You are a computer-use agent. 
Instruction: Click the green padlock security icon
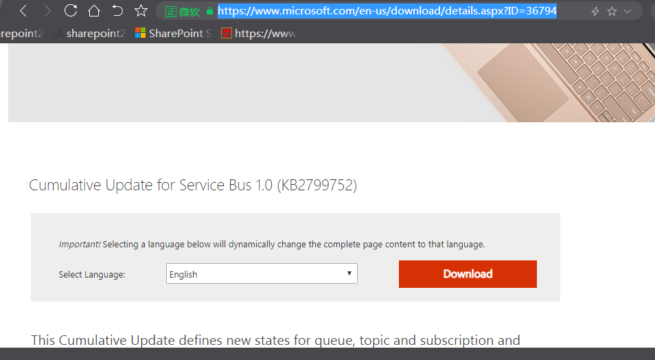tap(209, 11)
